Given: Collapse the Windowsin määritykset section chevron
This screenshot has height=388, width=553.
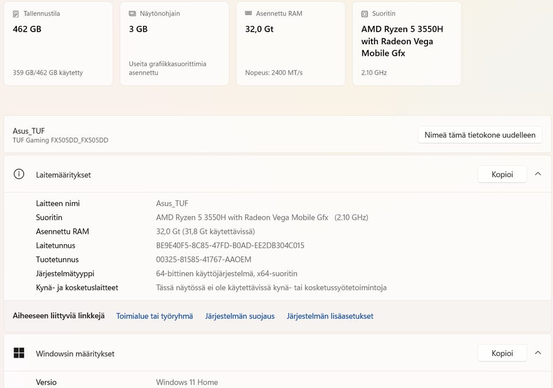Looking at the screenshot, I should coord(538,353).
